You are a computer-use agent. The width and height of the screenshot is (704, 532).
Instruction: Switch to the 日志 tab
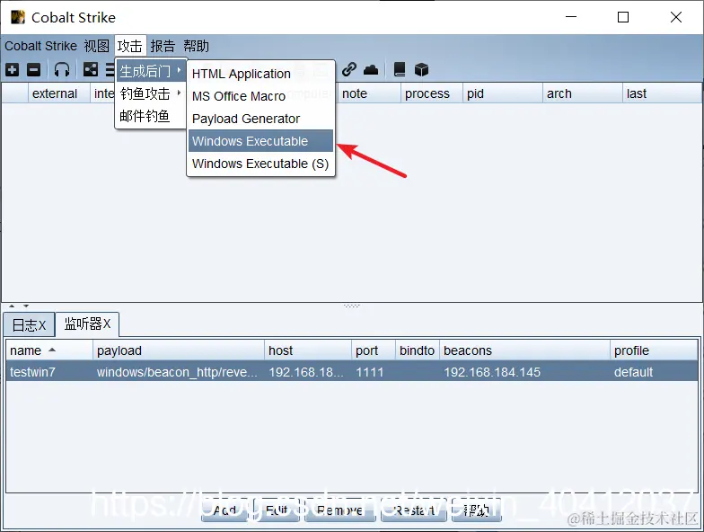tap(29, 325)
